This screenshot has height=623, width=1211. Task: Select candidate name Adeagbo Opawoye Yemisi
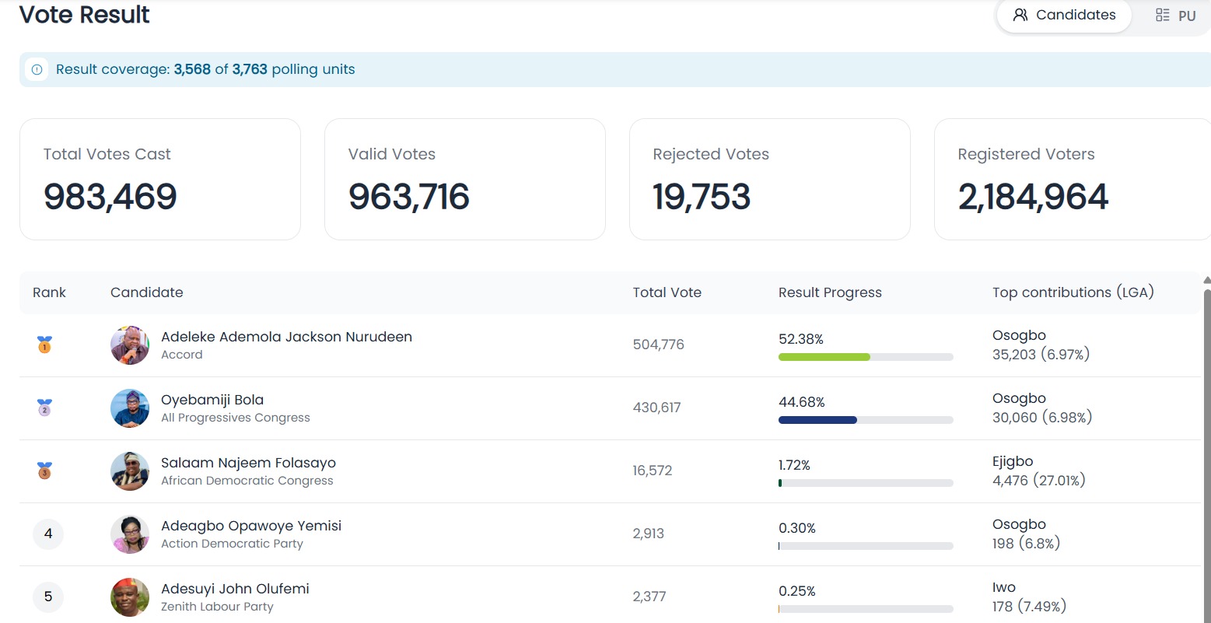(x=251, y=526)
